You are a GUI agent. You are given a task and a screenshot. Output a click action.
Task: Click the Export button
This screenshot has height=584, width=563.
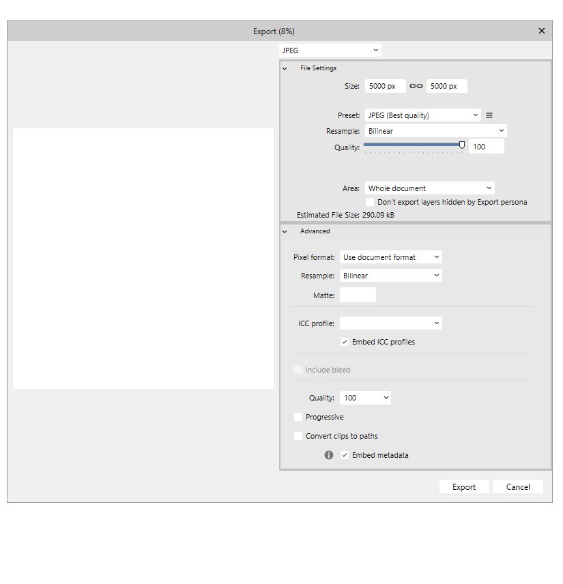click(464, 487)
